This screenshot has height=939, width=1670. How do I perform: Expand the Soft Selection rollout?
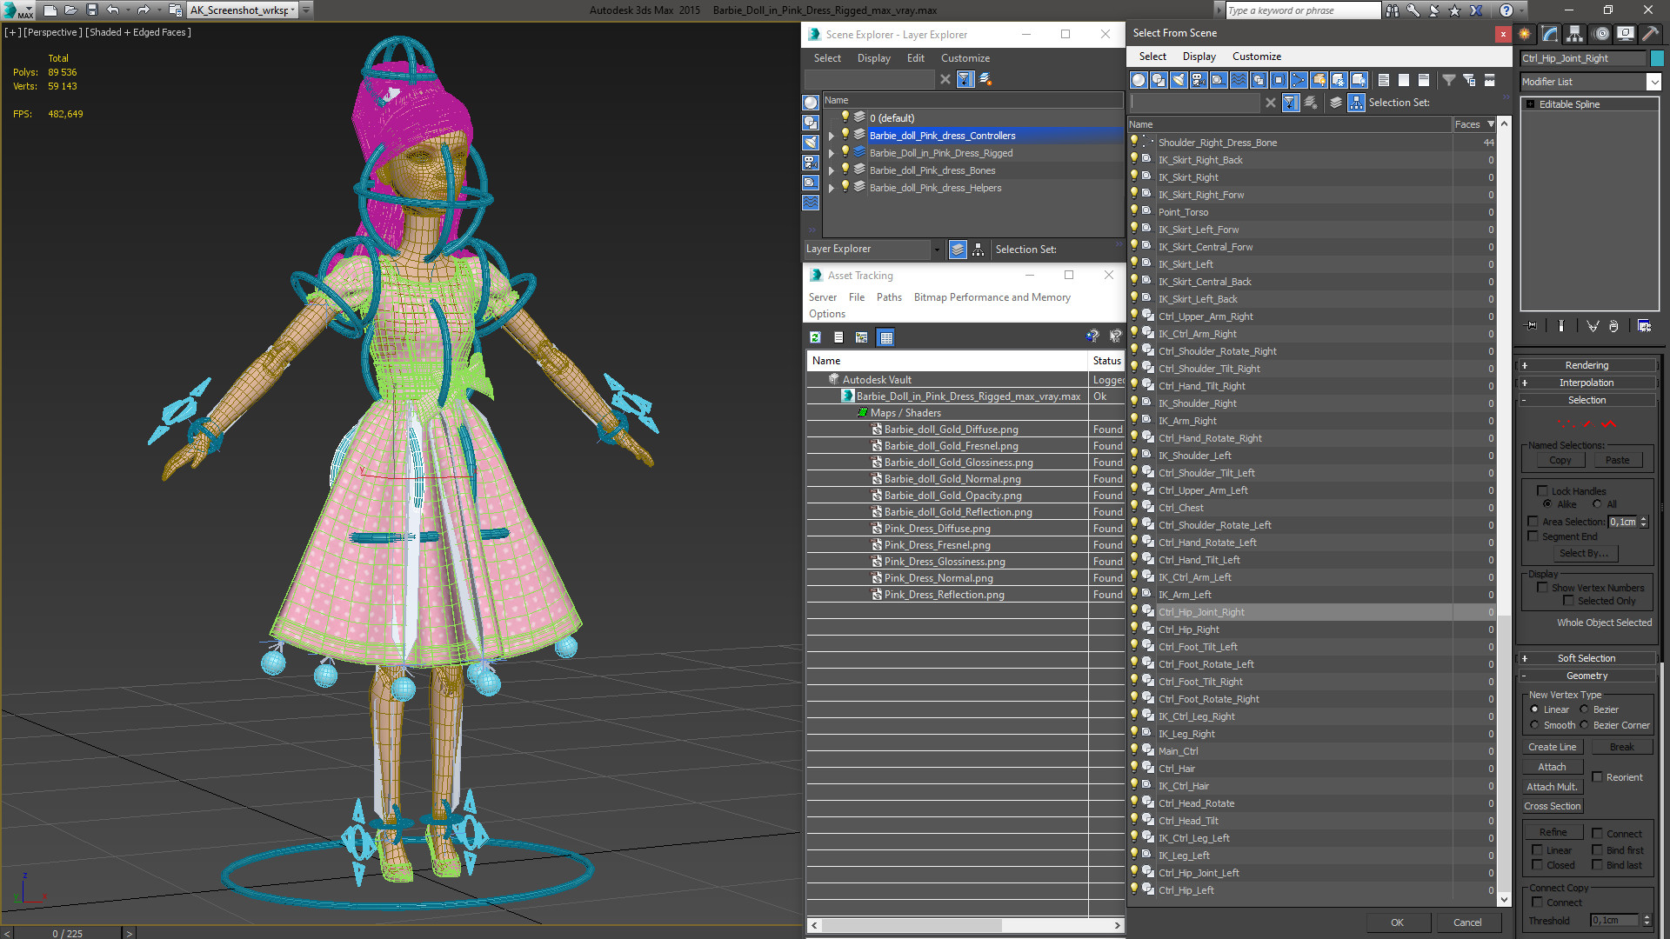pos(1586,658)
